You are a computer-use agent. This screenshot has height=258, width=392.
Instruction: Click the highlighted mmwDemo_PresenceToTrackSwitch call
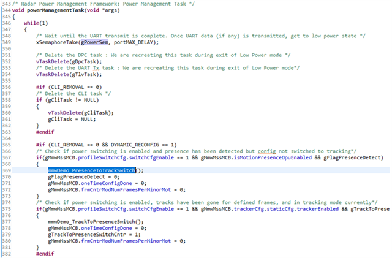[x=92, y=170]
